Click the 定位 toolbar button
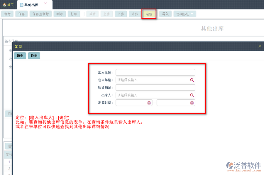This screenshot has width=264, height=175. click(x=149, y=14)
